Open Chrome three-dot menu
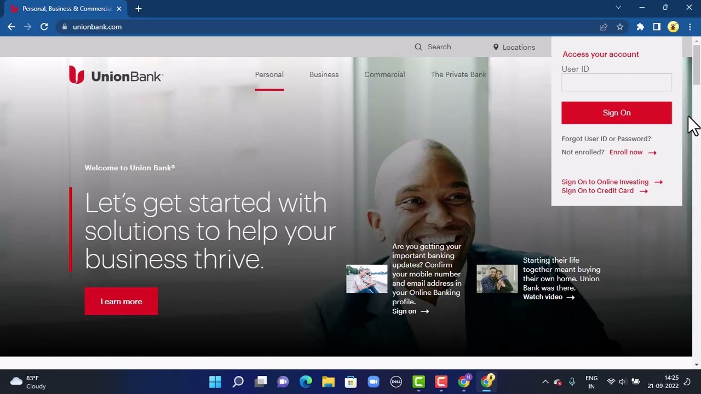 pos(690,27)
